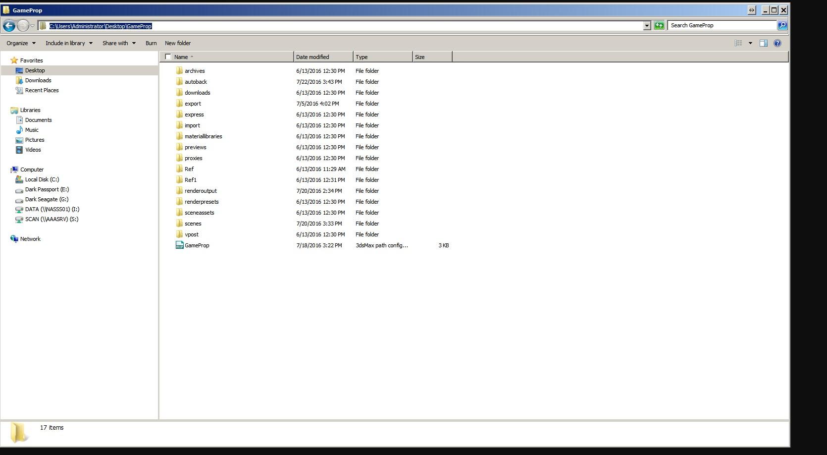Click the folder icon beside archives

pos(179,71)
